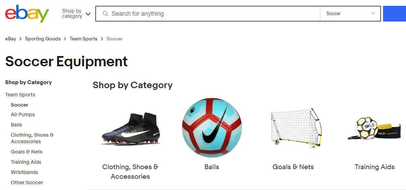Expand the Shop by category dropdown

pos(76,14)
